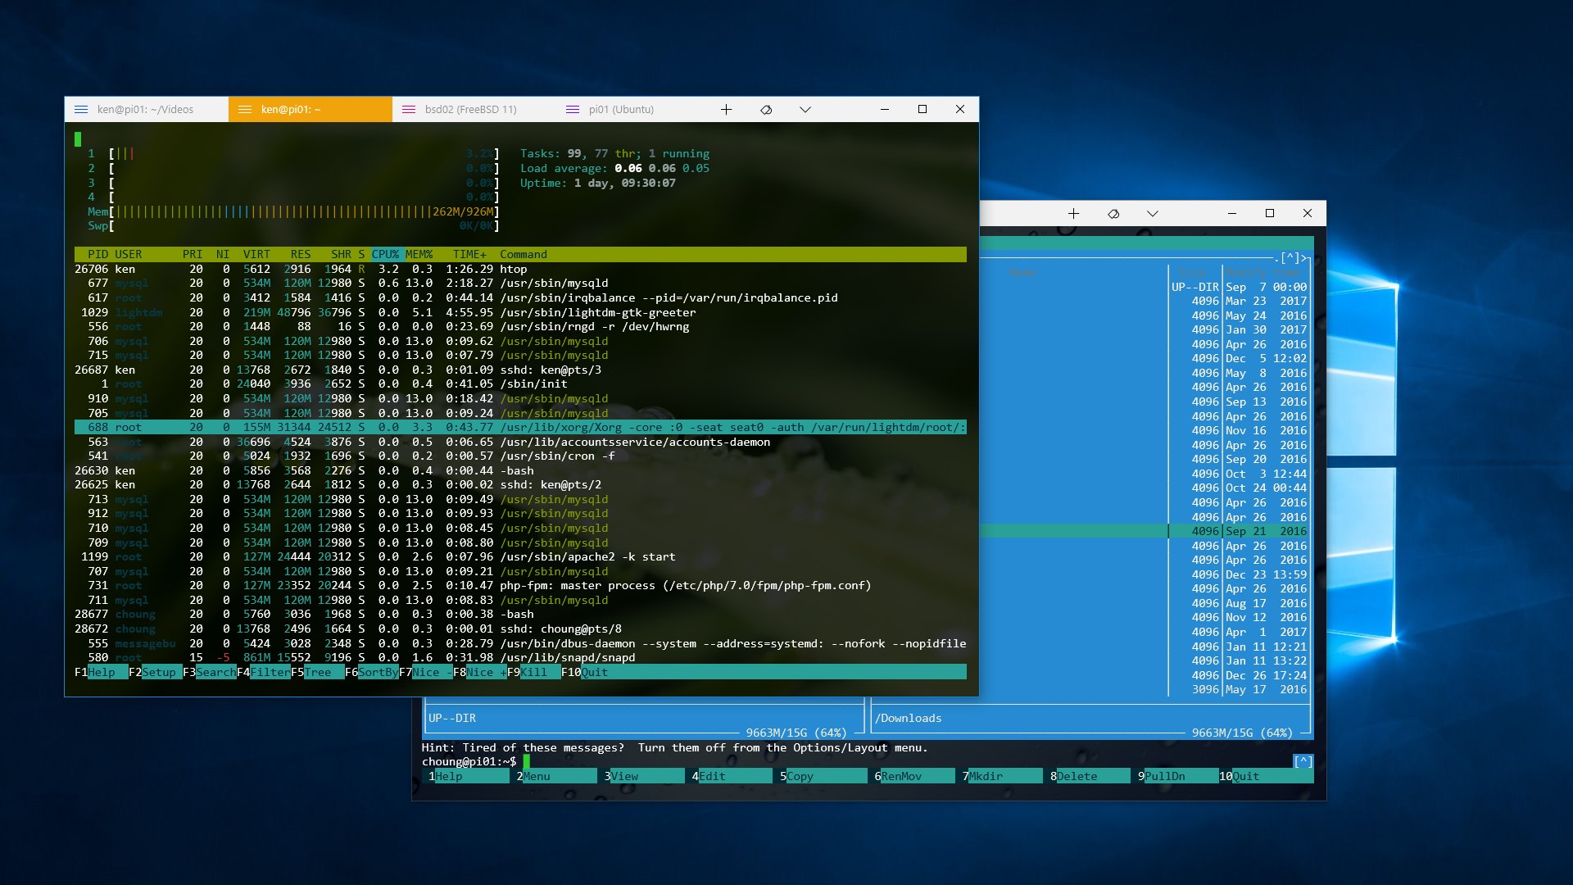Viewport: 1573px width, 885px height.
Task: Sort by the CPU% column header
Action: pyautogui.click(x=385, y=255)
